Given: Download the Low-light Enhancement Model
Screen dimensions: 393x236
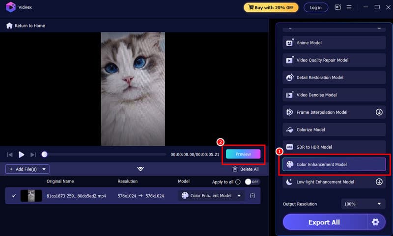Looking at the screenshot, I should (x=379, y=182).
